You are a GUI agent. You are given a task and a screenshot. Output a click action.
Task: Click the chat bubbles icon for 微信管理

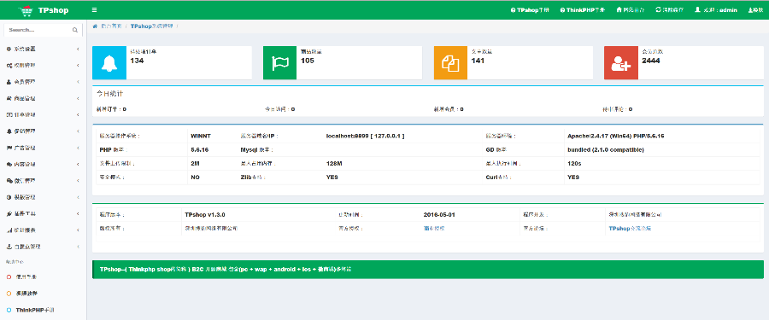(9, 181)
